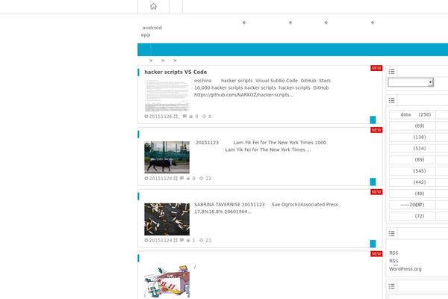The image size is (448, 299).
Task: Click the 'Lam Yik Fei for The New York Times 1000' excerpt
Action: [x=280, y=143]
